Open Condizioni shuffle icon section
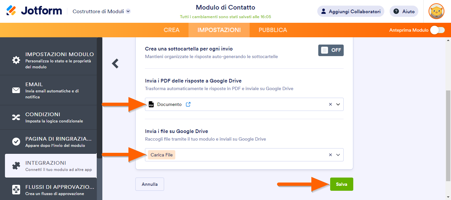451x200 pixels. [16, 117]
